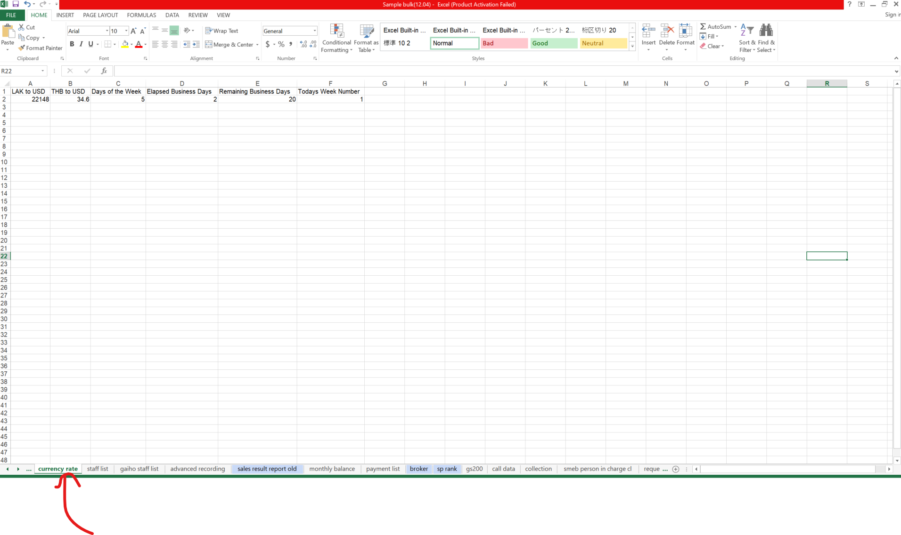Open Sort & Filter menu
901x535 pixels.
[x=747, y=38]
